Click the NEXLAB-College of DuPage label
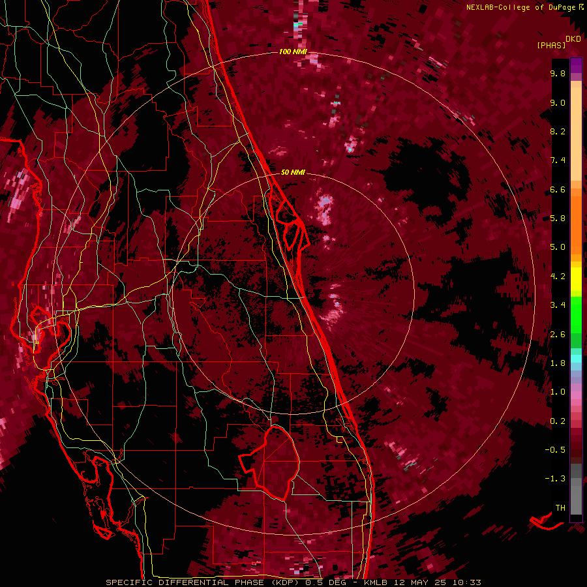The image size is (587, 587). [522, 7]
